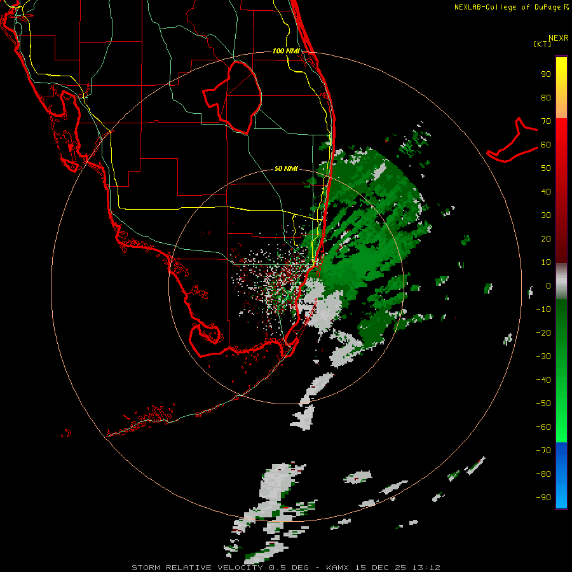Click Lake Okeechobee outline on map
Viewport: 572px width, 572px height.
233,97
